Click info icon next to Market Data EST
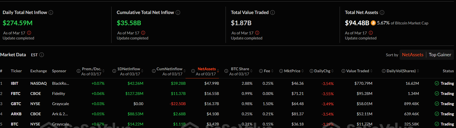The height and width of the screenshot is (128, 456). point(42,55)
